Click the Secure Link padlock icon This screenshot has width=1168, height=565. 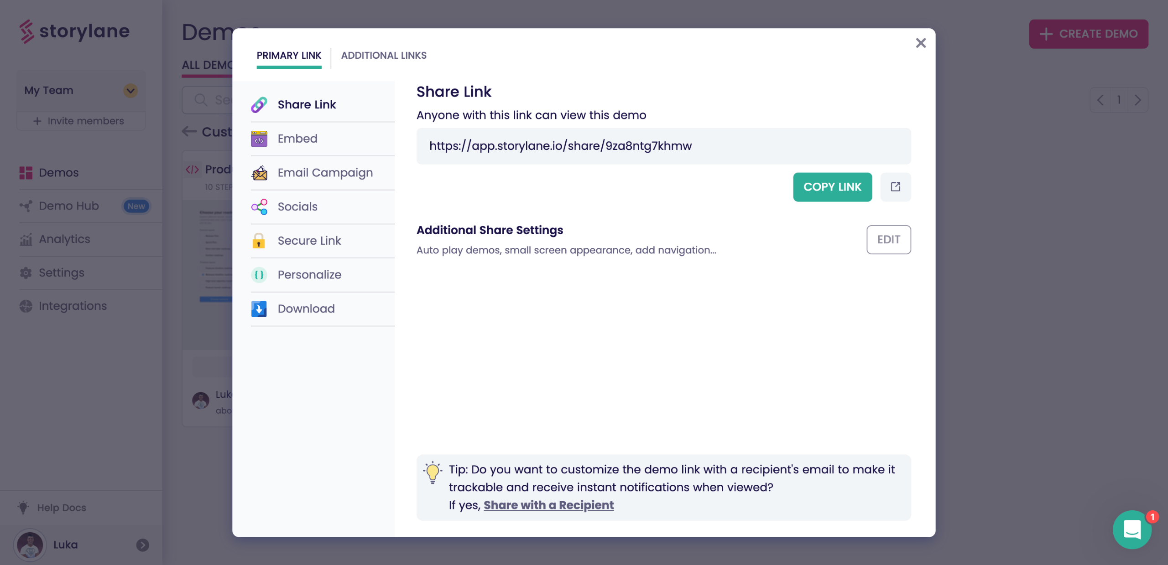259,241
